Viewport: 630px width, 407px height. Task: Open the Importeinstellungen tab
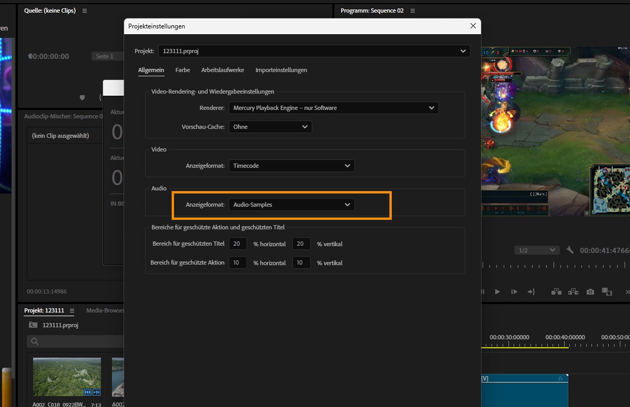[x=281, y=70]
